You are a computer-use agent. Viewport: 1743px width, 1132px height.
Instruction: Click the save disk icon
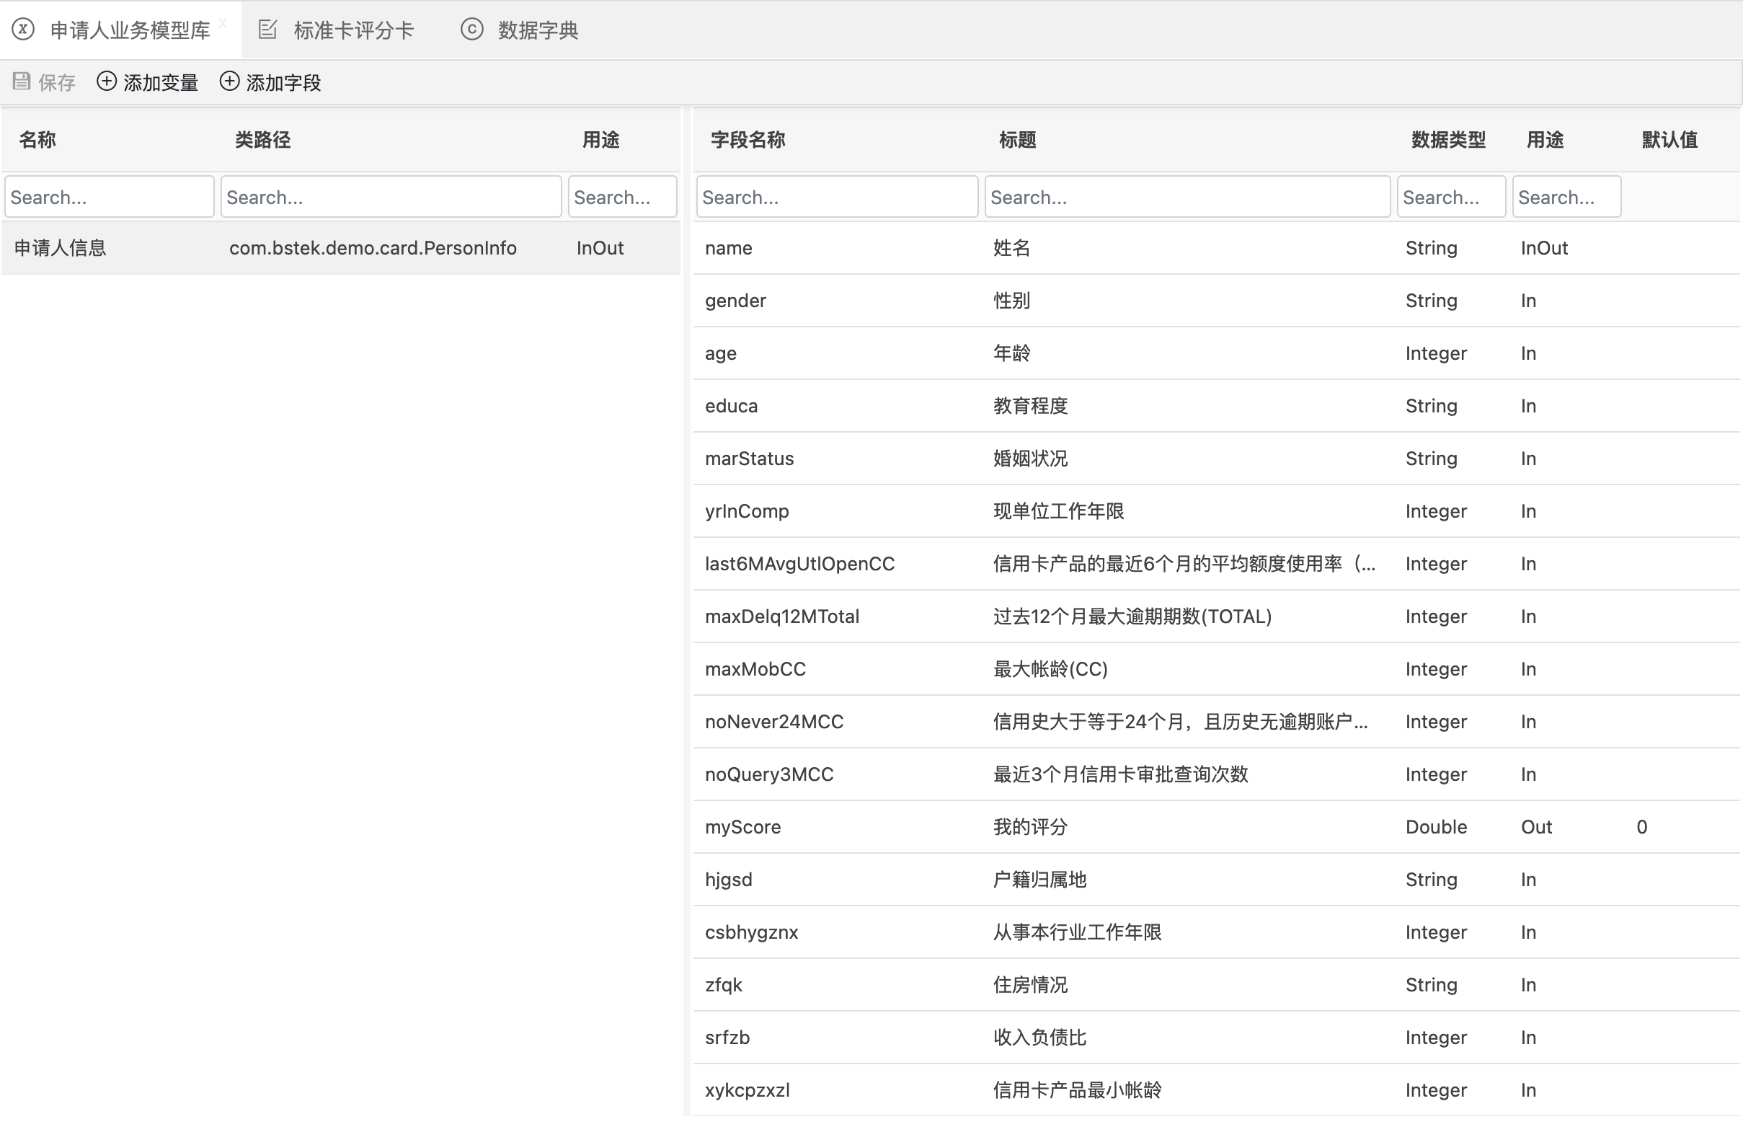point(22,81)
